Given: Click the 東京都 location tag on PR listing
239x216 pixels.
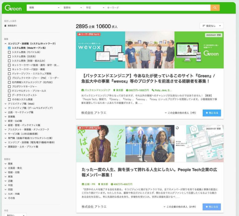Looking at the screenshot, I should (x=103, y=184).
